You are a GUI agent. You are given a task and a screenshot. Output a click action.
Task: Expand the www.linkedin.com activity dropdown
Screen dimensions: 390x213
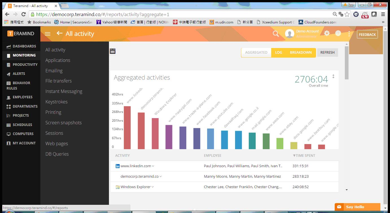tap(153, 166)
